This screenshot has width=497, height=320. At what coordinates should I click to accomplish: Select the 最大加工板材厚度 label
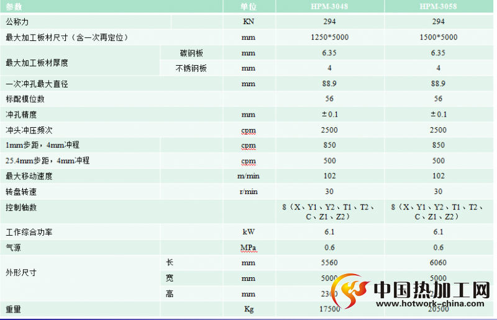point(37,63)
